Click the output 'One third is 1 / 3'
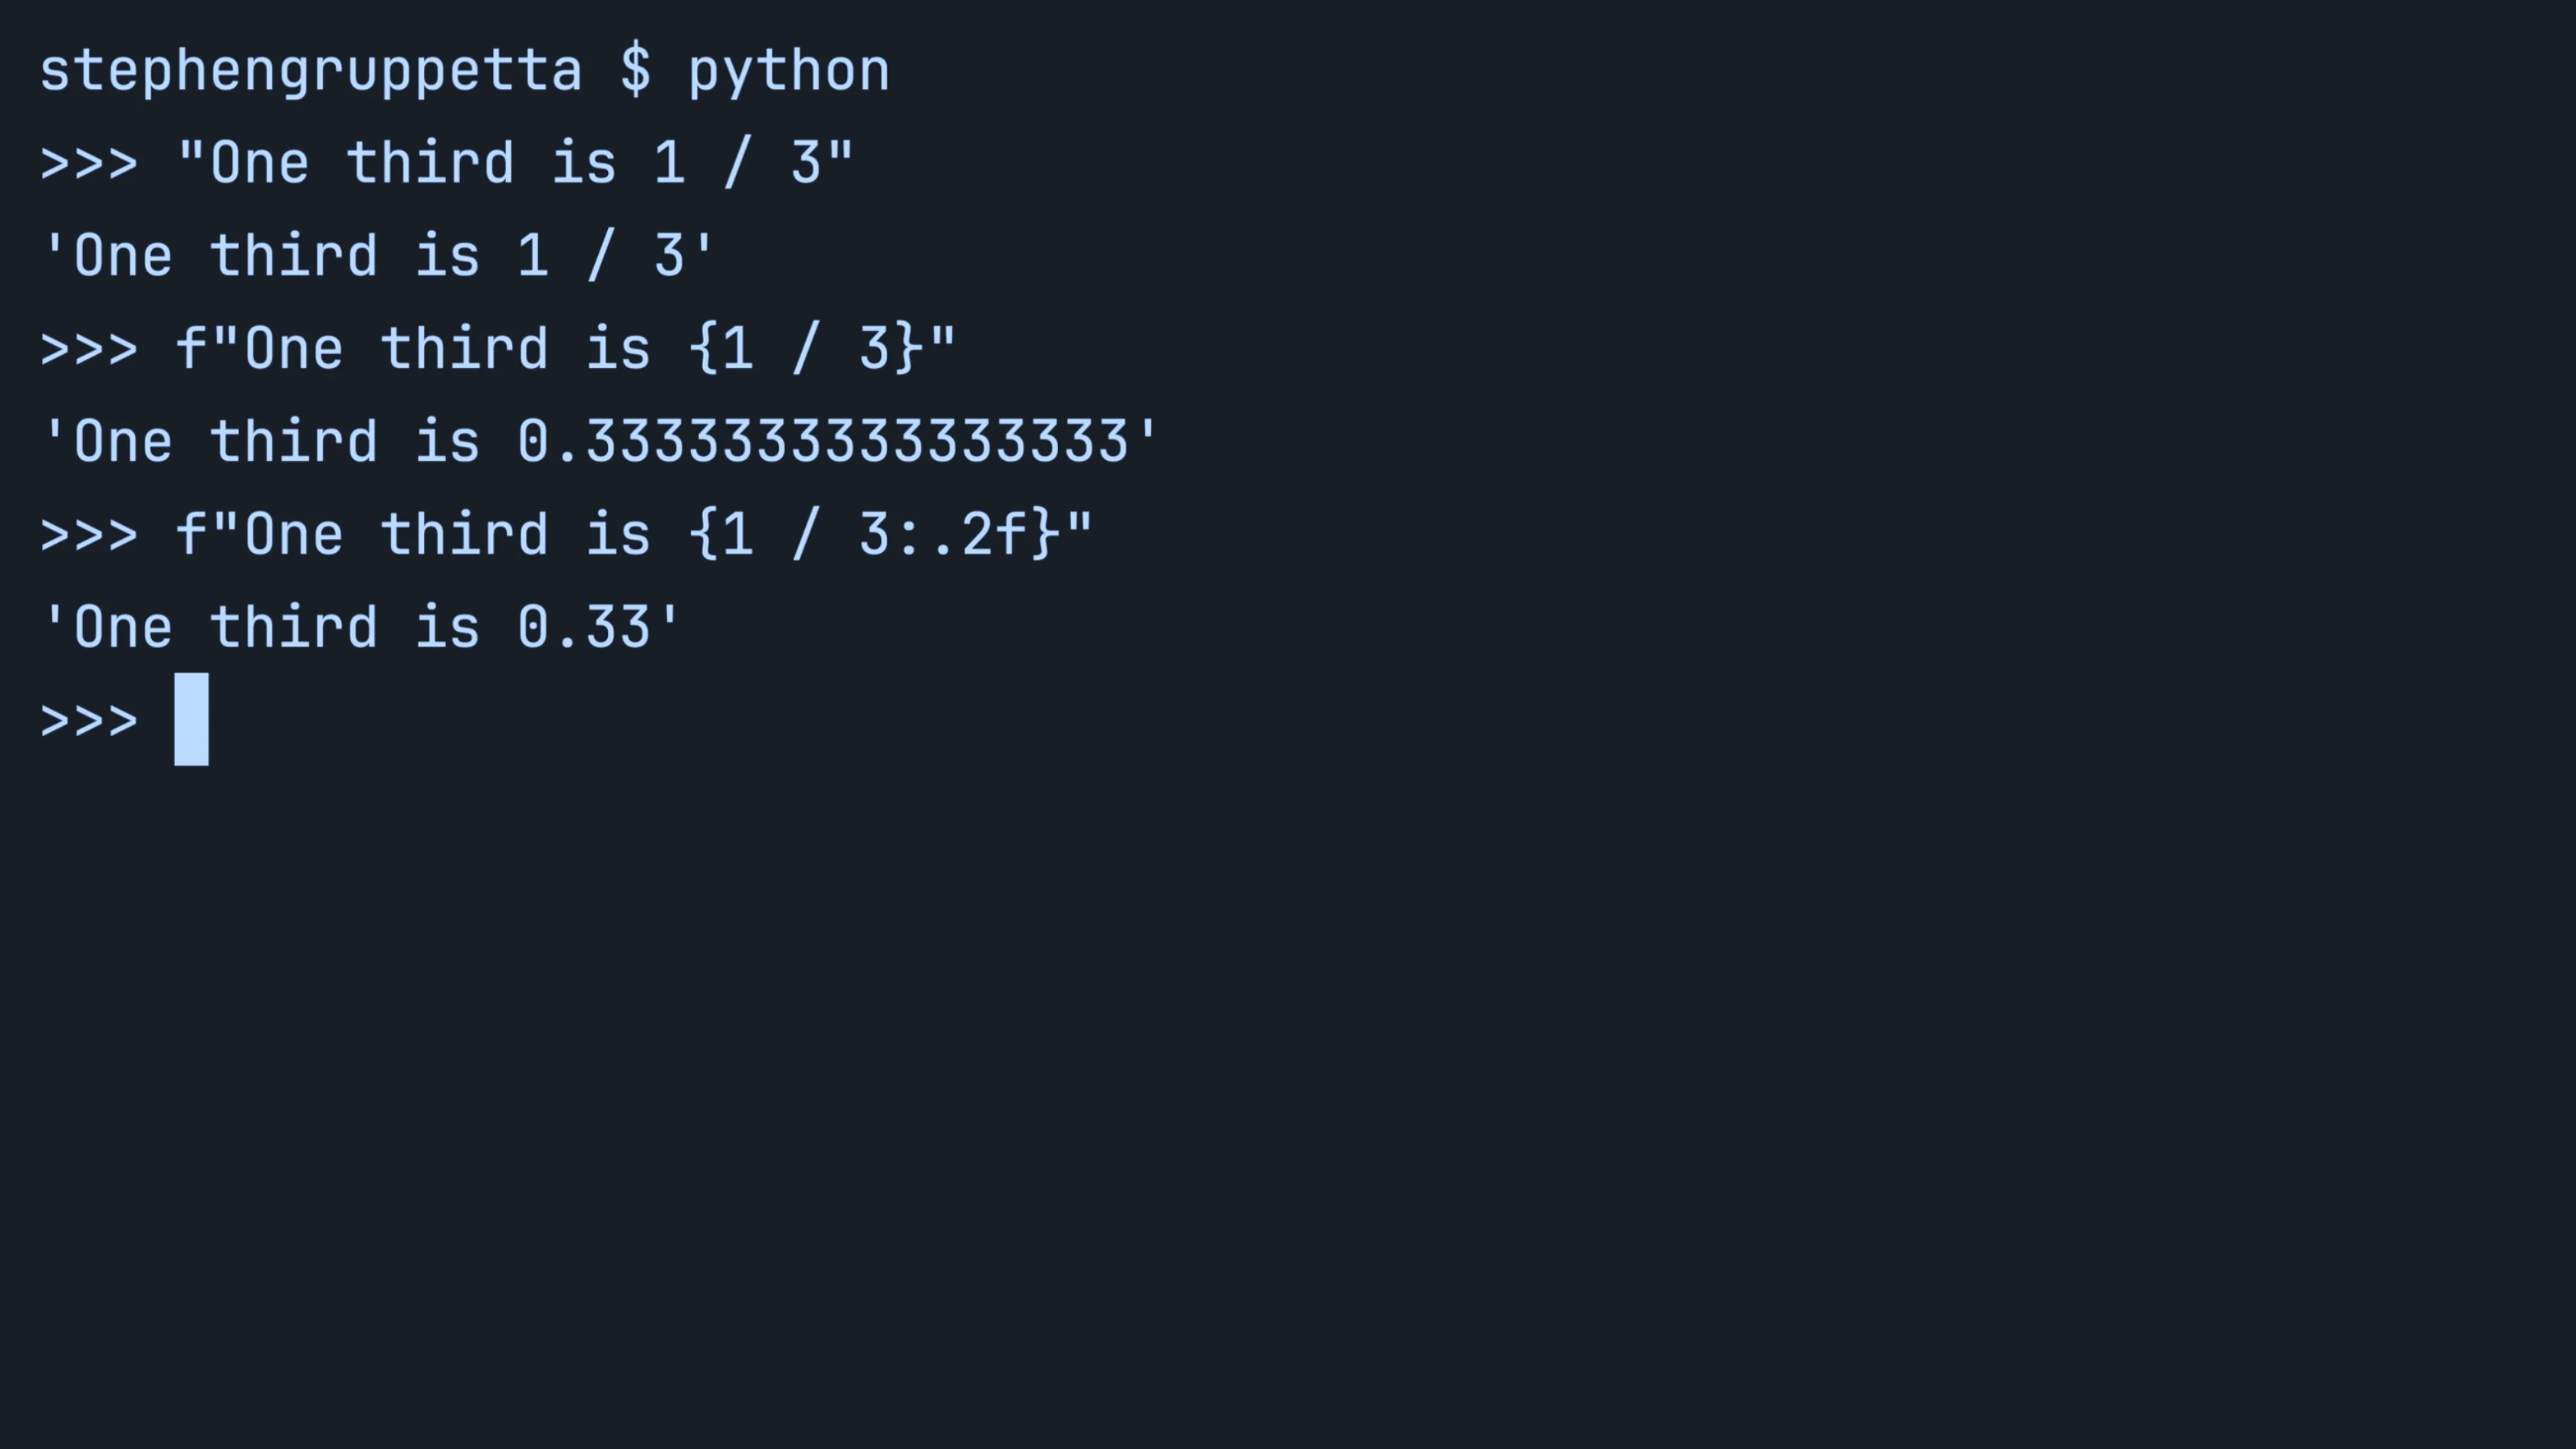 (378, 257)
